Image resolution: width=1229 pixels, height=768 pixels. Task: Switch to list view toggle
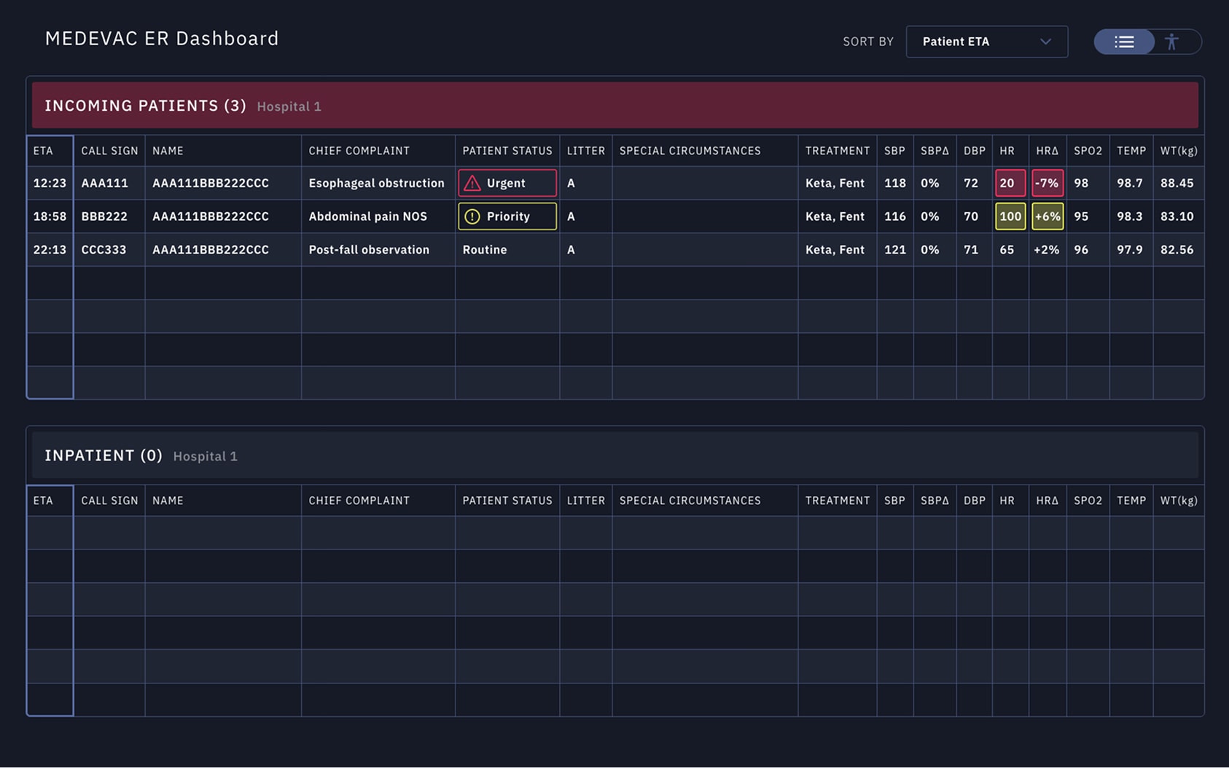(x=1124, y=42)
